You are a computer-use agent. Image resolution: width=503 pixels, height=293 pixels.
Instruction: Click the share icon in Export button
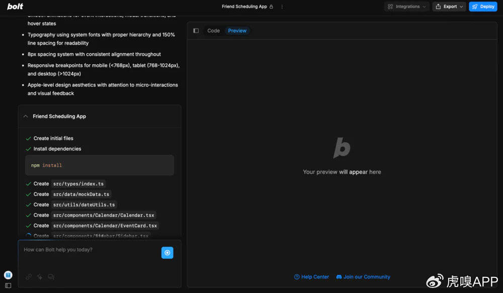point(438,7)
